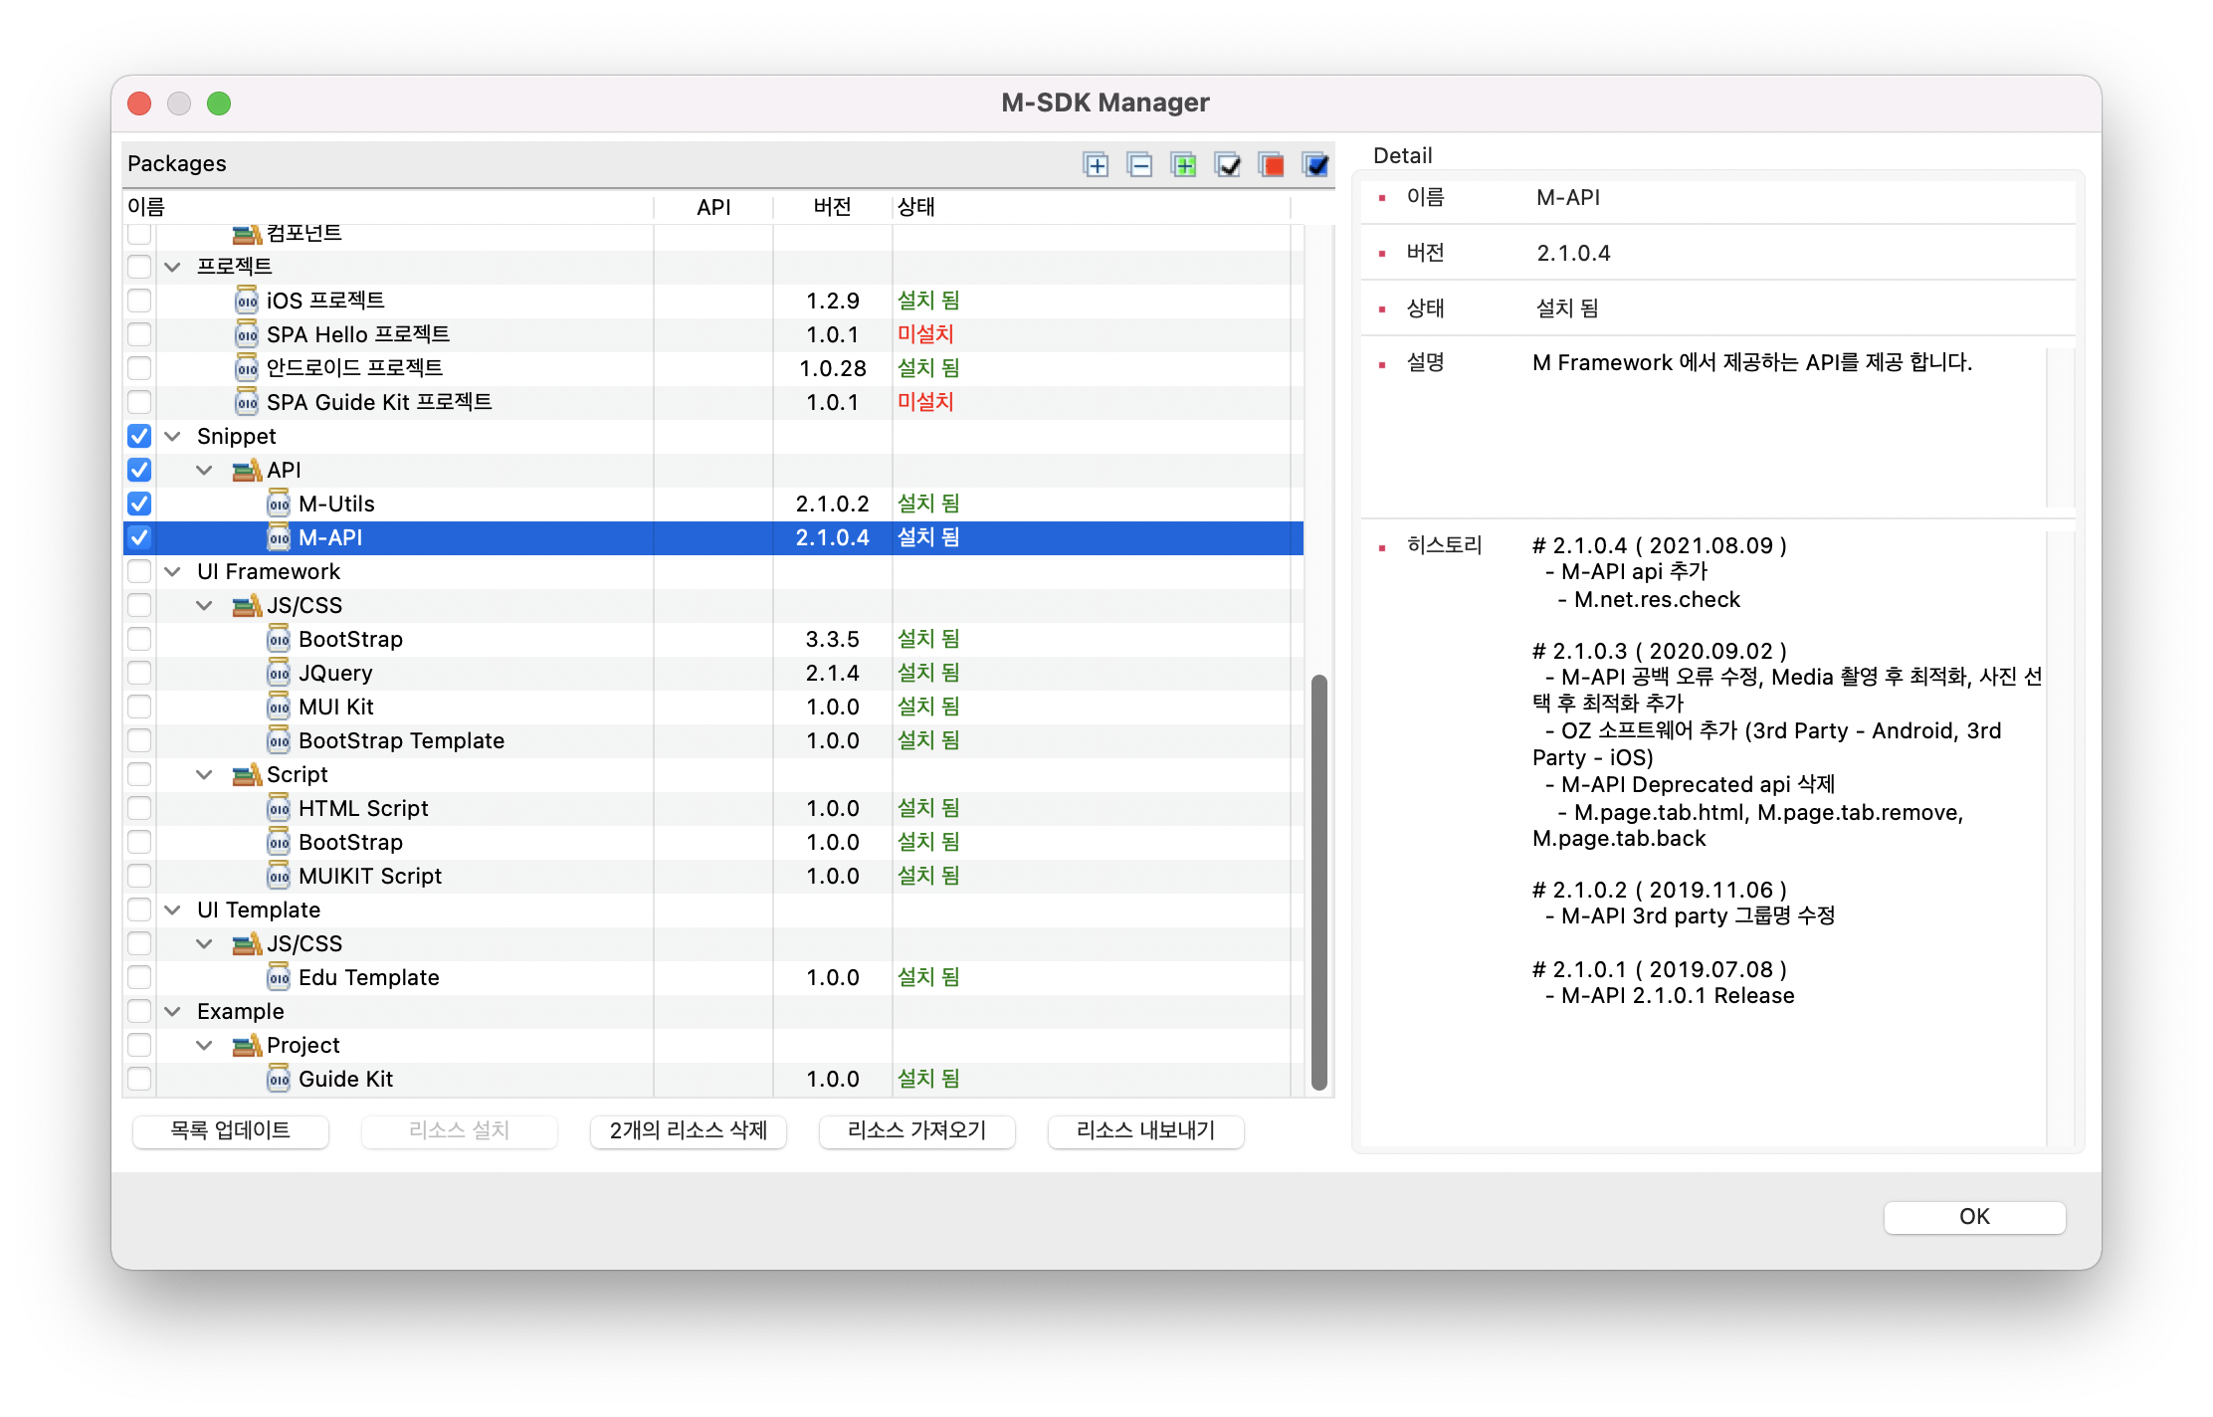Click the green show updates icon
The width and height of the screenshot is (2213, 1417).
tap(1183, 165)
